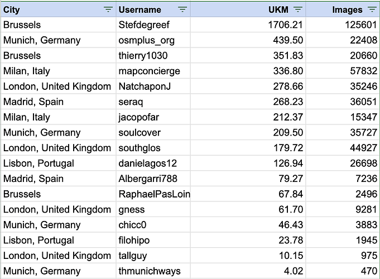Select the Images header cell
The width and height of the screenshot is (380, 279).
(343, 9)
